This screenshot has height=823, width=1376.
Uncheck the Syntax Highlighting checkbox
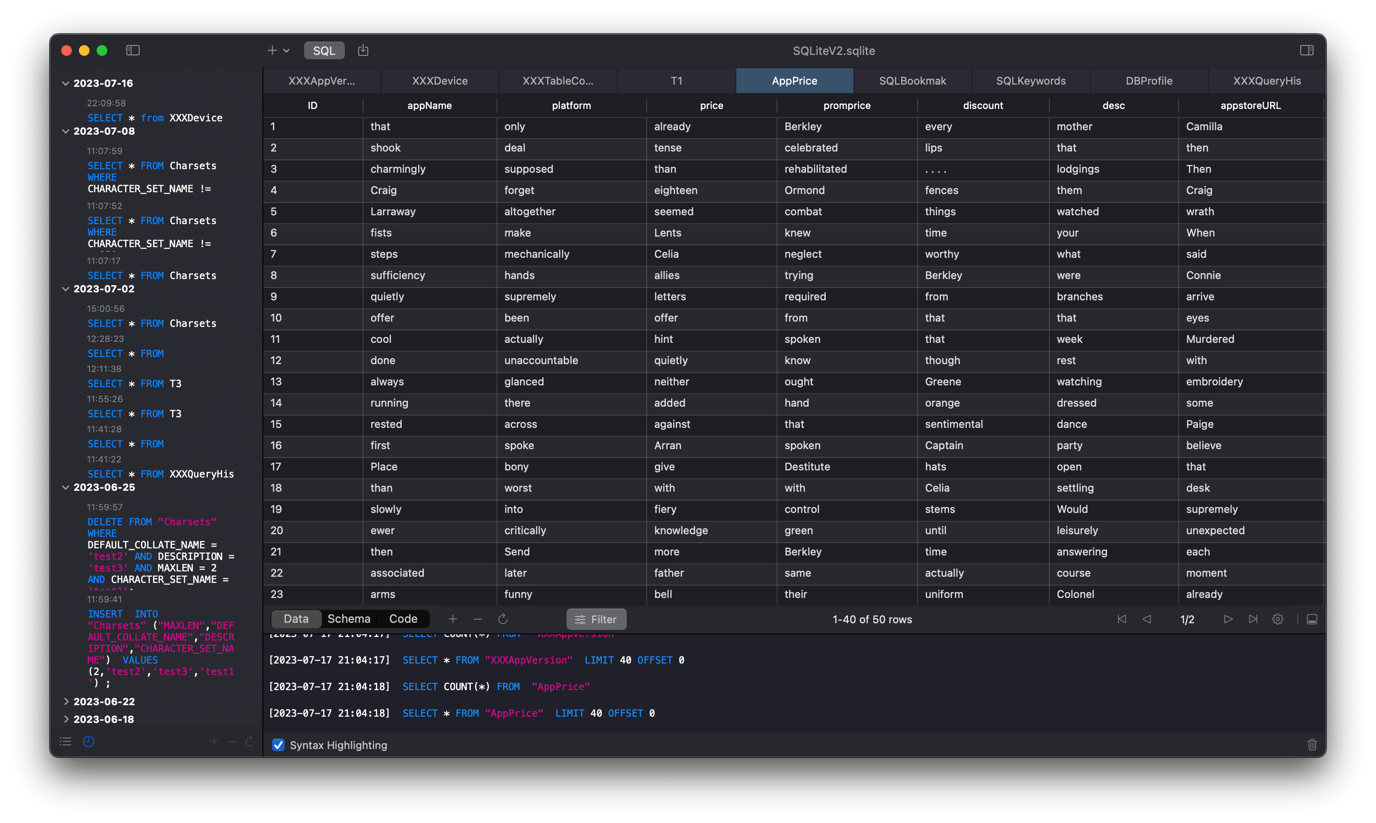[x=278, y=745]
